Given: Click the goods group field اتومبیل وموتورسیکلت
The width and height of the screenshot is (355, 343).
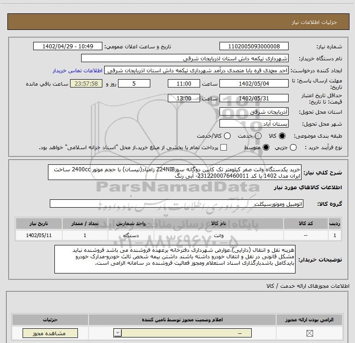Looking at the screenshot, I should (177, 203).
